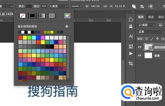
Task: Open the owl plugin panel icon
Action: click(131, 26)
